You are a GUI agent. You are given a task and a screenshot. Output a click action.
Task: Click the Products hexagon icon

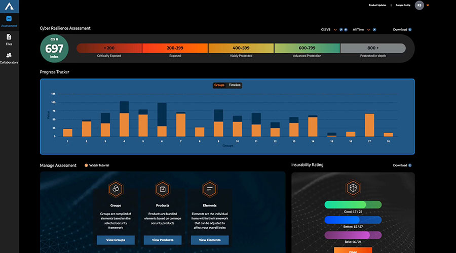[x=163, y=189]
